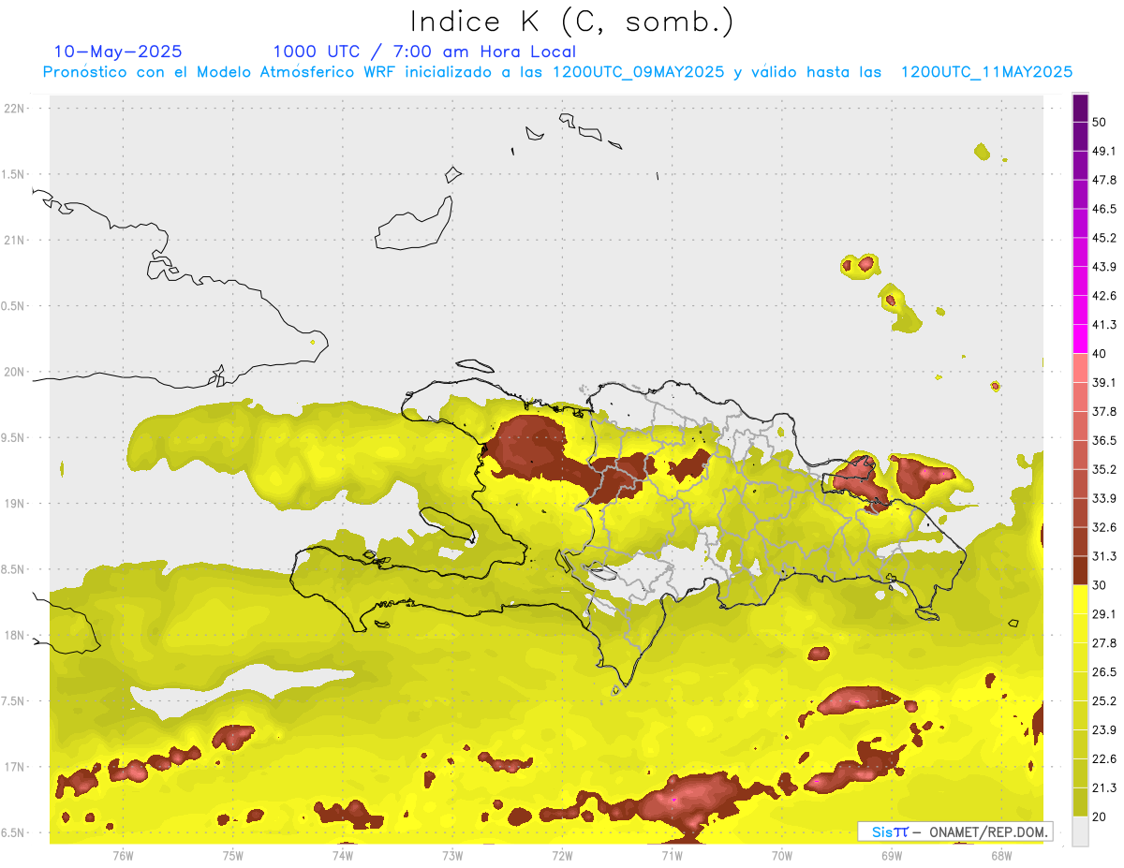Click the '1000 UTC / 7:00 am Hora Local' time text
This screenshot has height=868, width=1124.
pyautogui.click(x=424, y=51)
